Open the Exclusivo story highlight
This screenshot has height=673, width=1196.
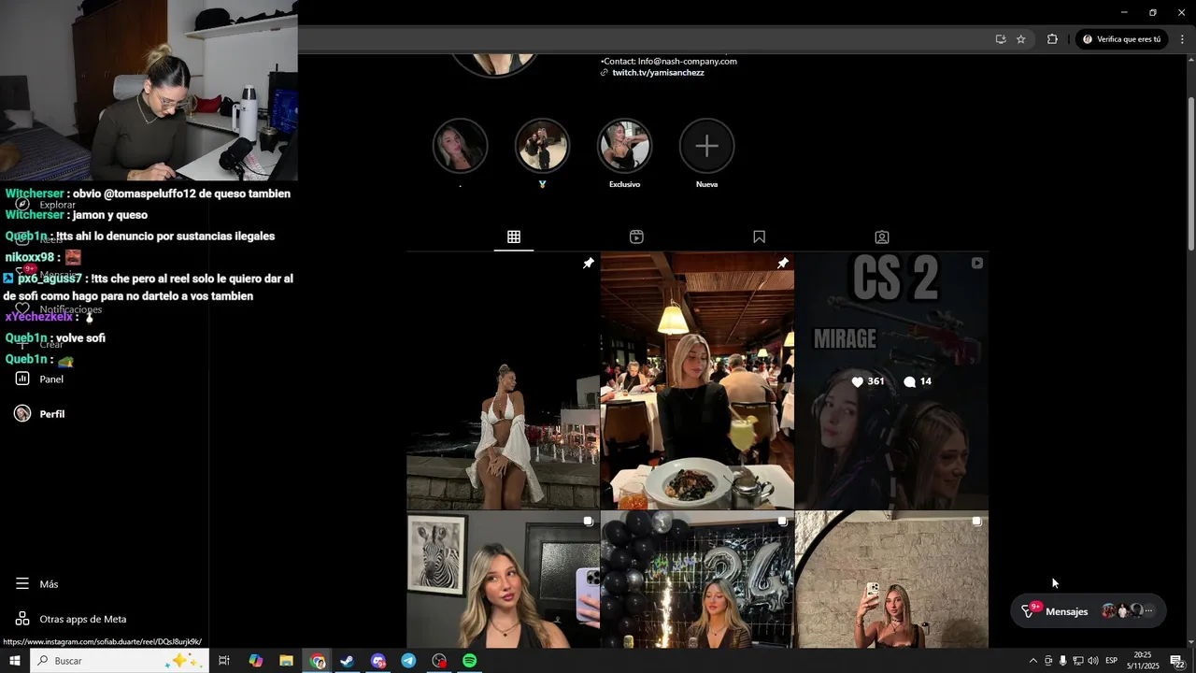click(x=624, y=146)
